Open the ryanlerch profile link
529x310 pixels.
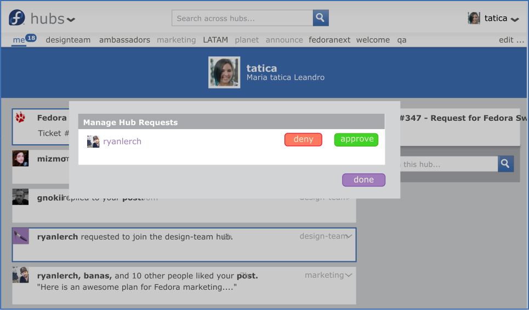[122, 142]
